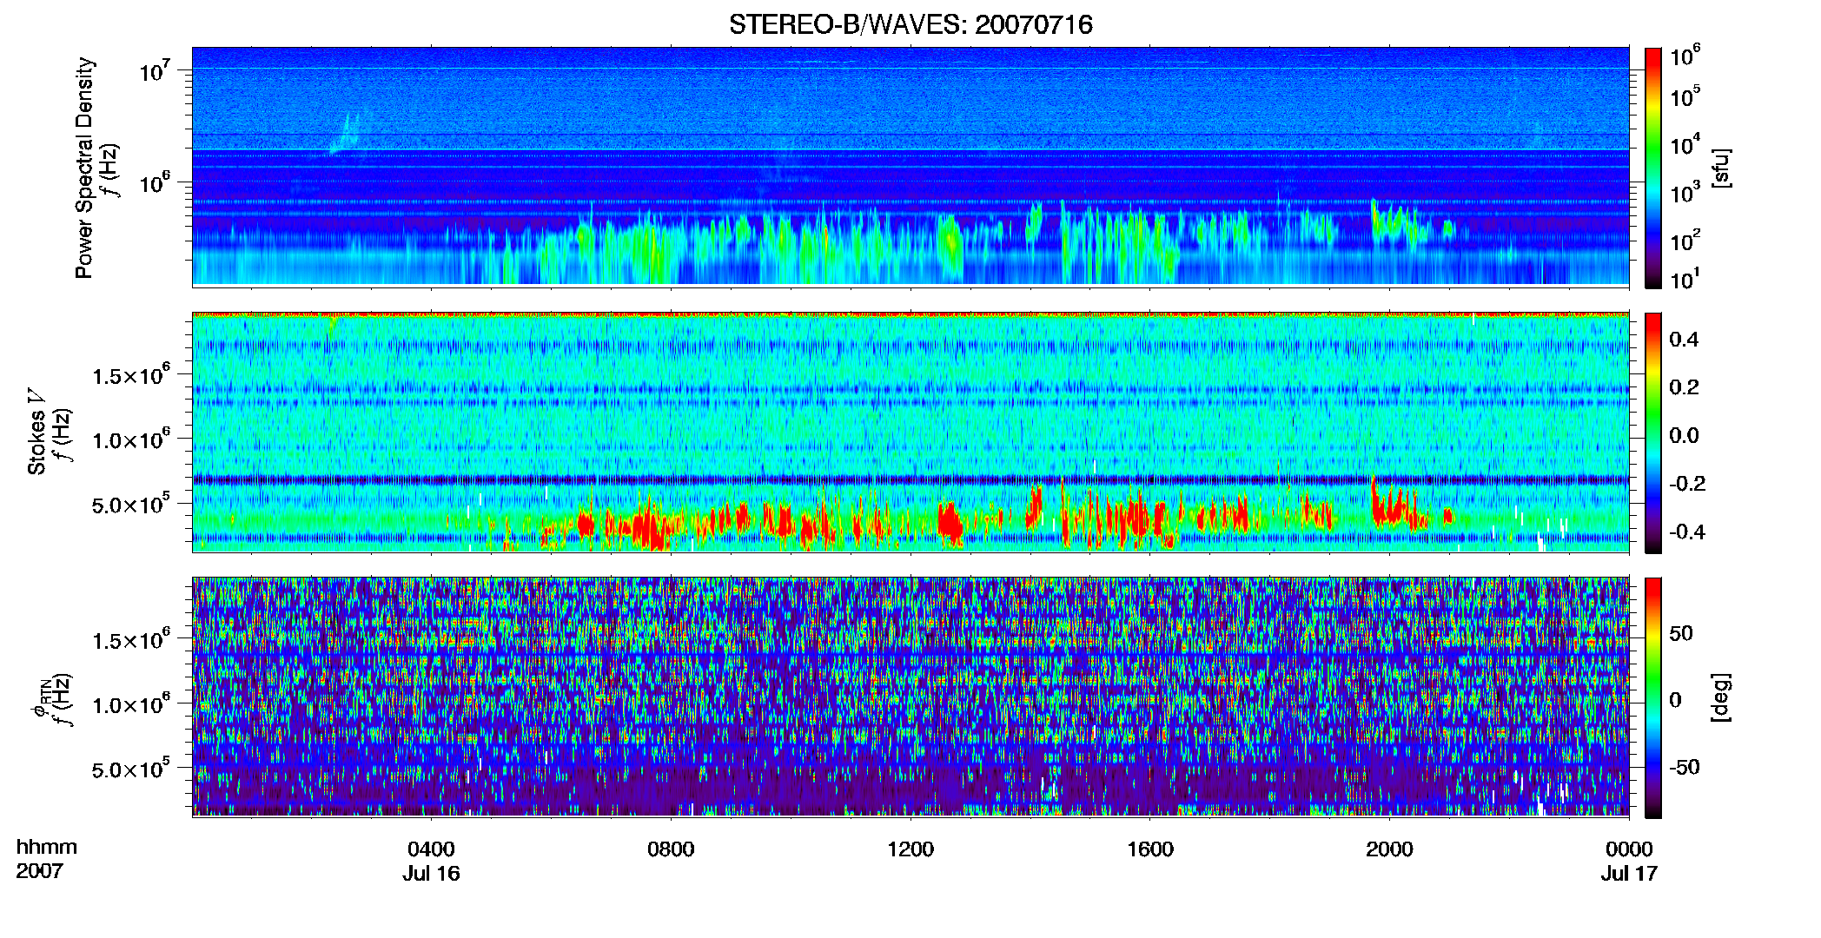Click the 10^2 label on the sfu color bar
1821x938 pixels.
[1685, 240]
